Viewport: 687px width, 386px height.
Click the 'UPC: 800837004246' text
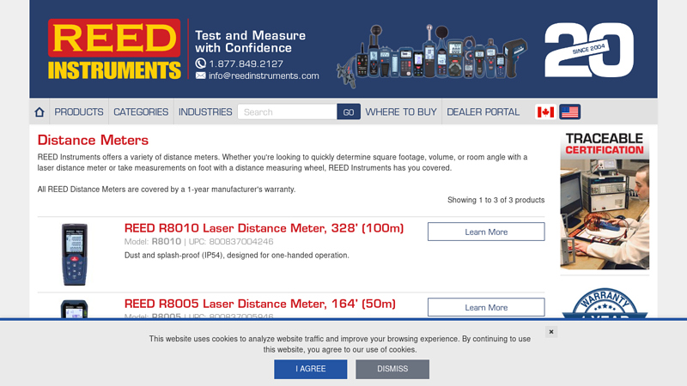click(x=231, y=242)
